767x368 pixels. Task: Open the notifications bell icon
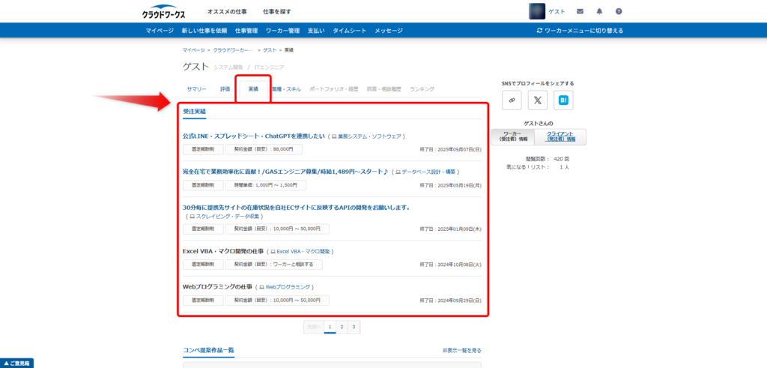[599, 11]
